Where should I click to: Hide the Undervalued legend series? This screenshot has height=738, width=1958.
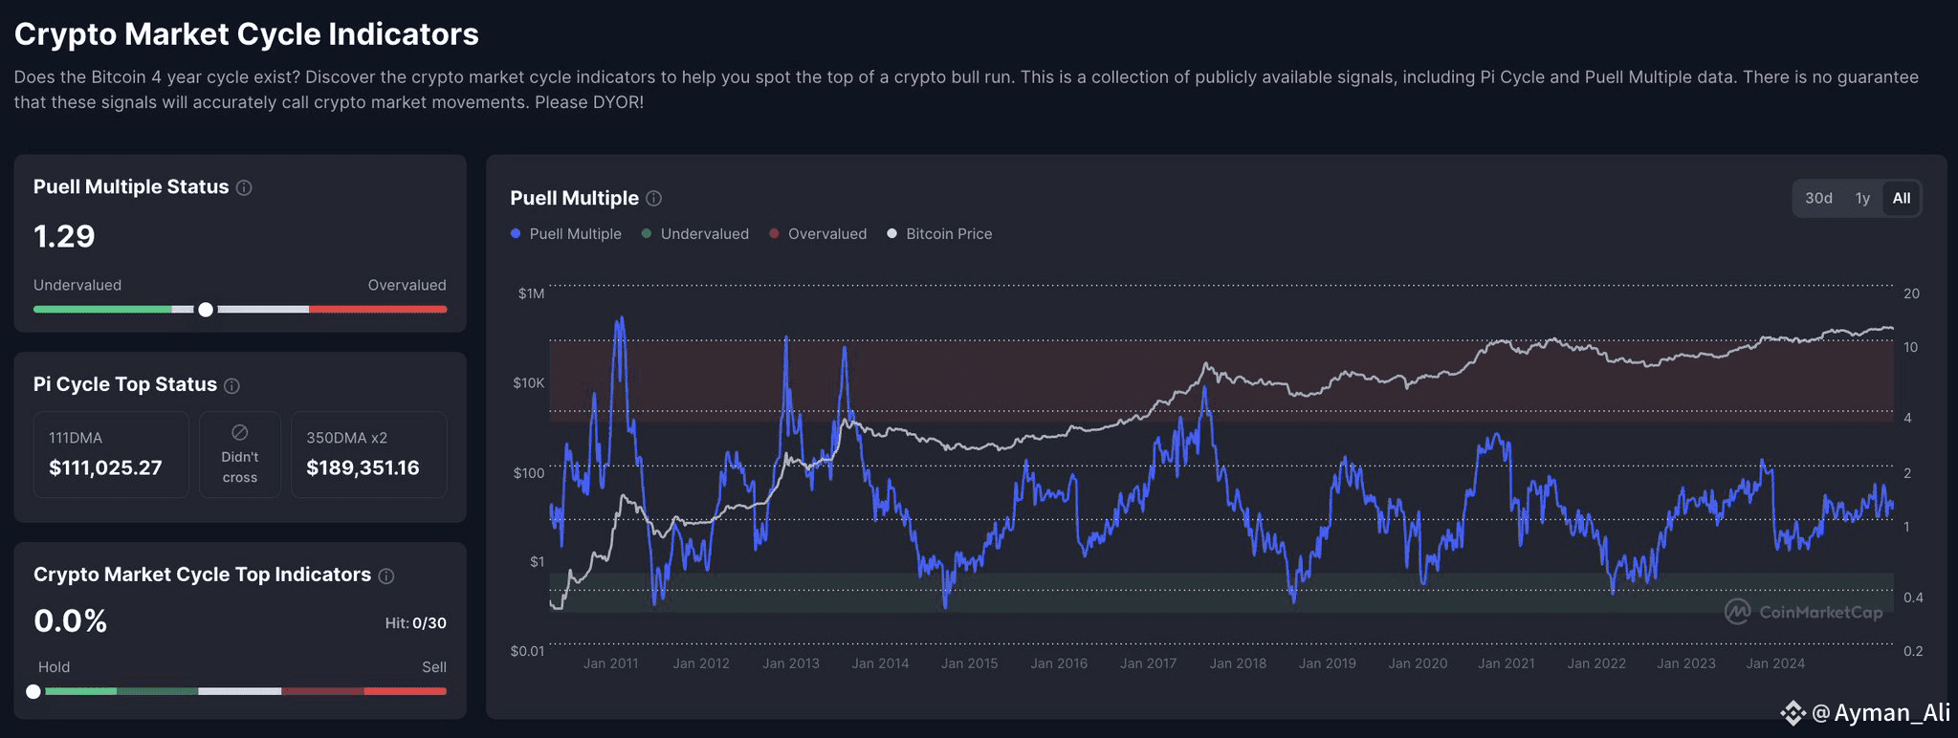[695, 234]
